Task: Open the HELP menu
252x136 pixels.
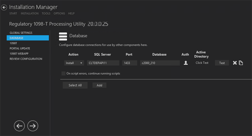Action: click(71, 13)
